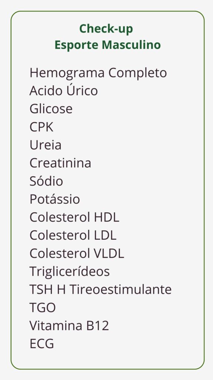This screenshot has width=213, height=380.
Task: Click the Sódio exam entry
Action: pyautogui.click(x=46, y=181)
